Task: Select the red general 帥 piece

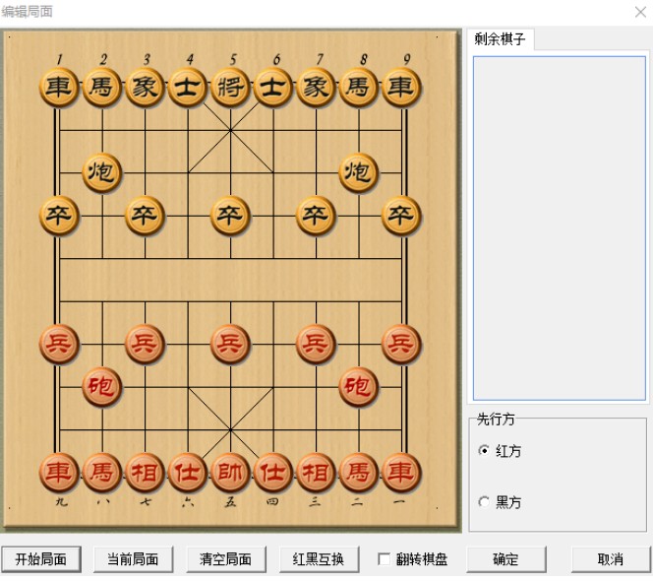Action: [x=230, y=473]
